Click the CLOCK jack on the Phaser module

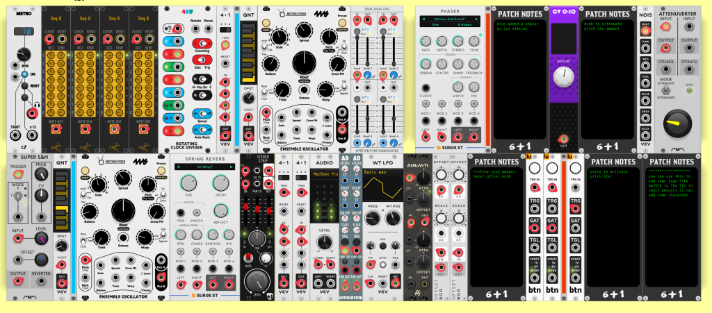[x=426, y=88]
